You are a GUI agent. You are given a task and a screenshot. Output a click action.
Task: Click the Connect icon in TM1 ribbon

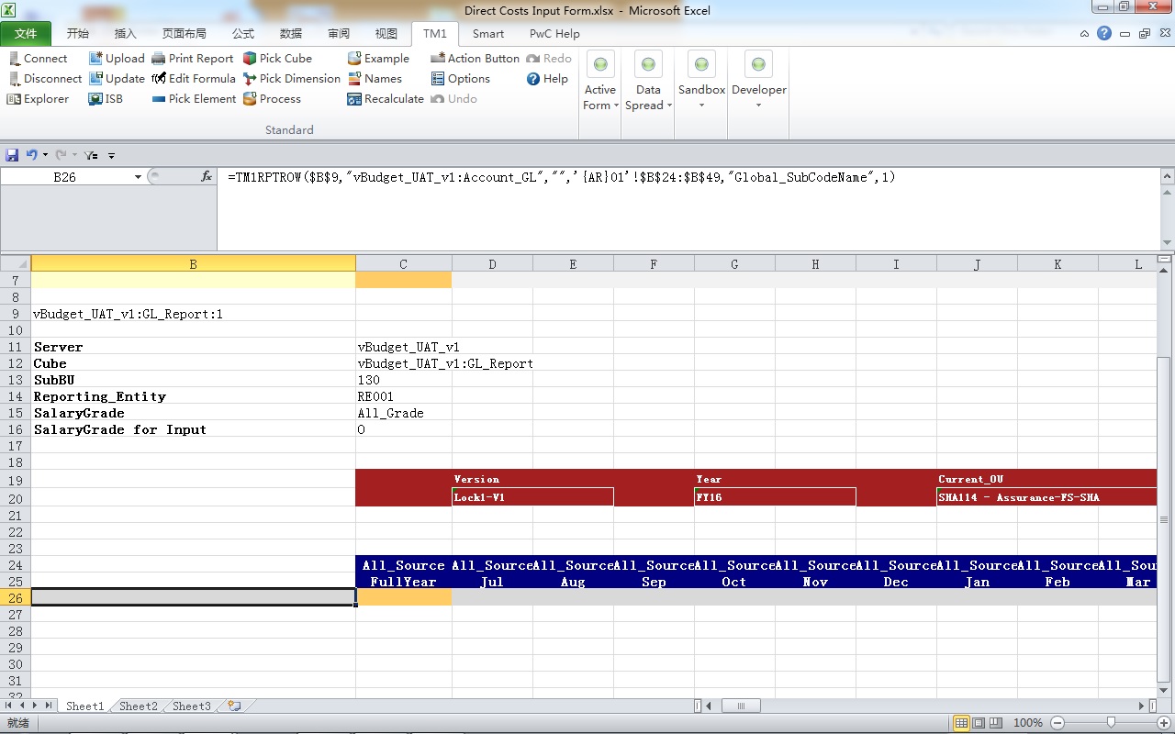click(x=14, y=58)
